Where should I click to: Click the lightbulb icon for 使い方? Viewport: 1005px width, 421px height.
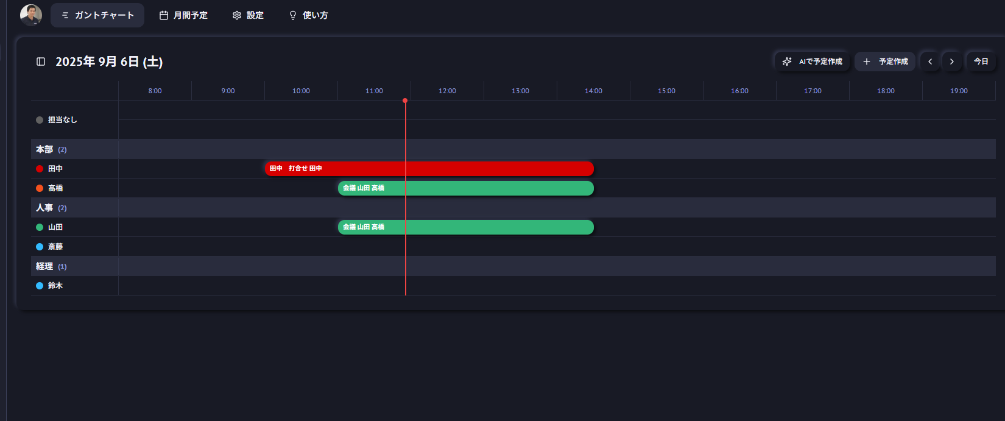(x=293, y=15)
